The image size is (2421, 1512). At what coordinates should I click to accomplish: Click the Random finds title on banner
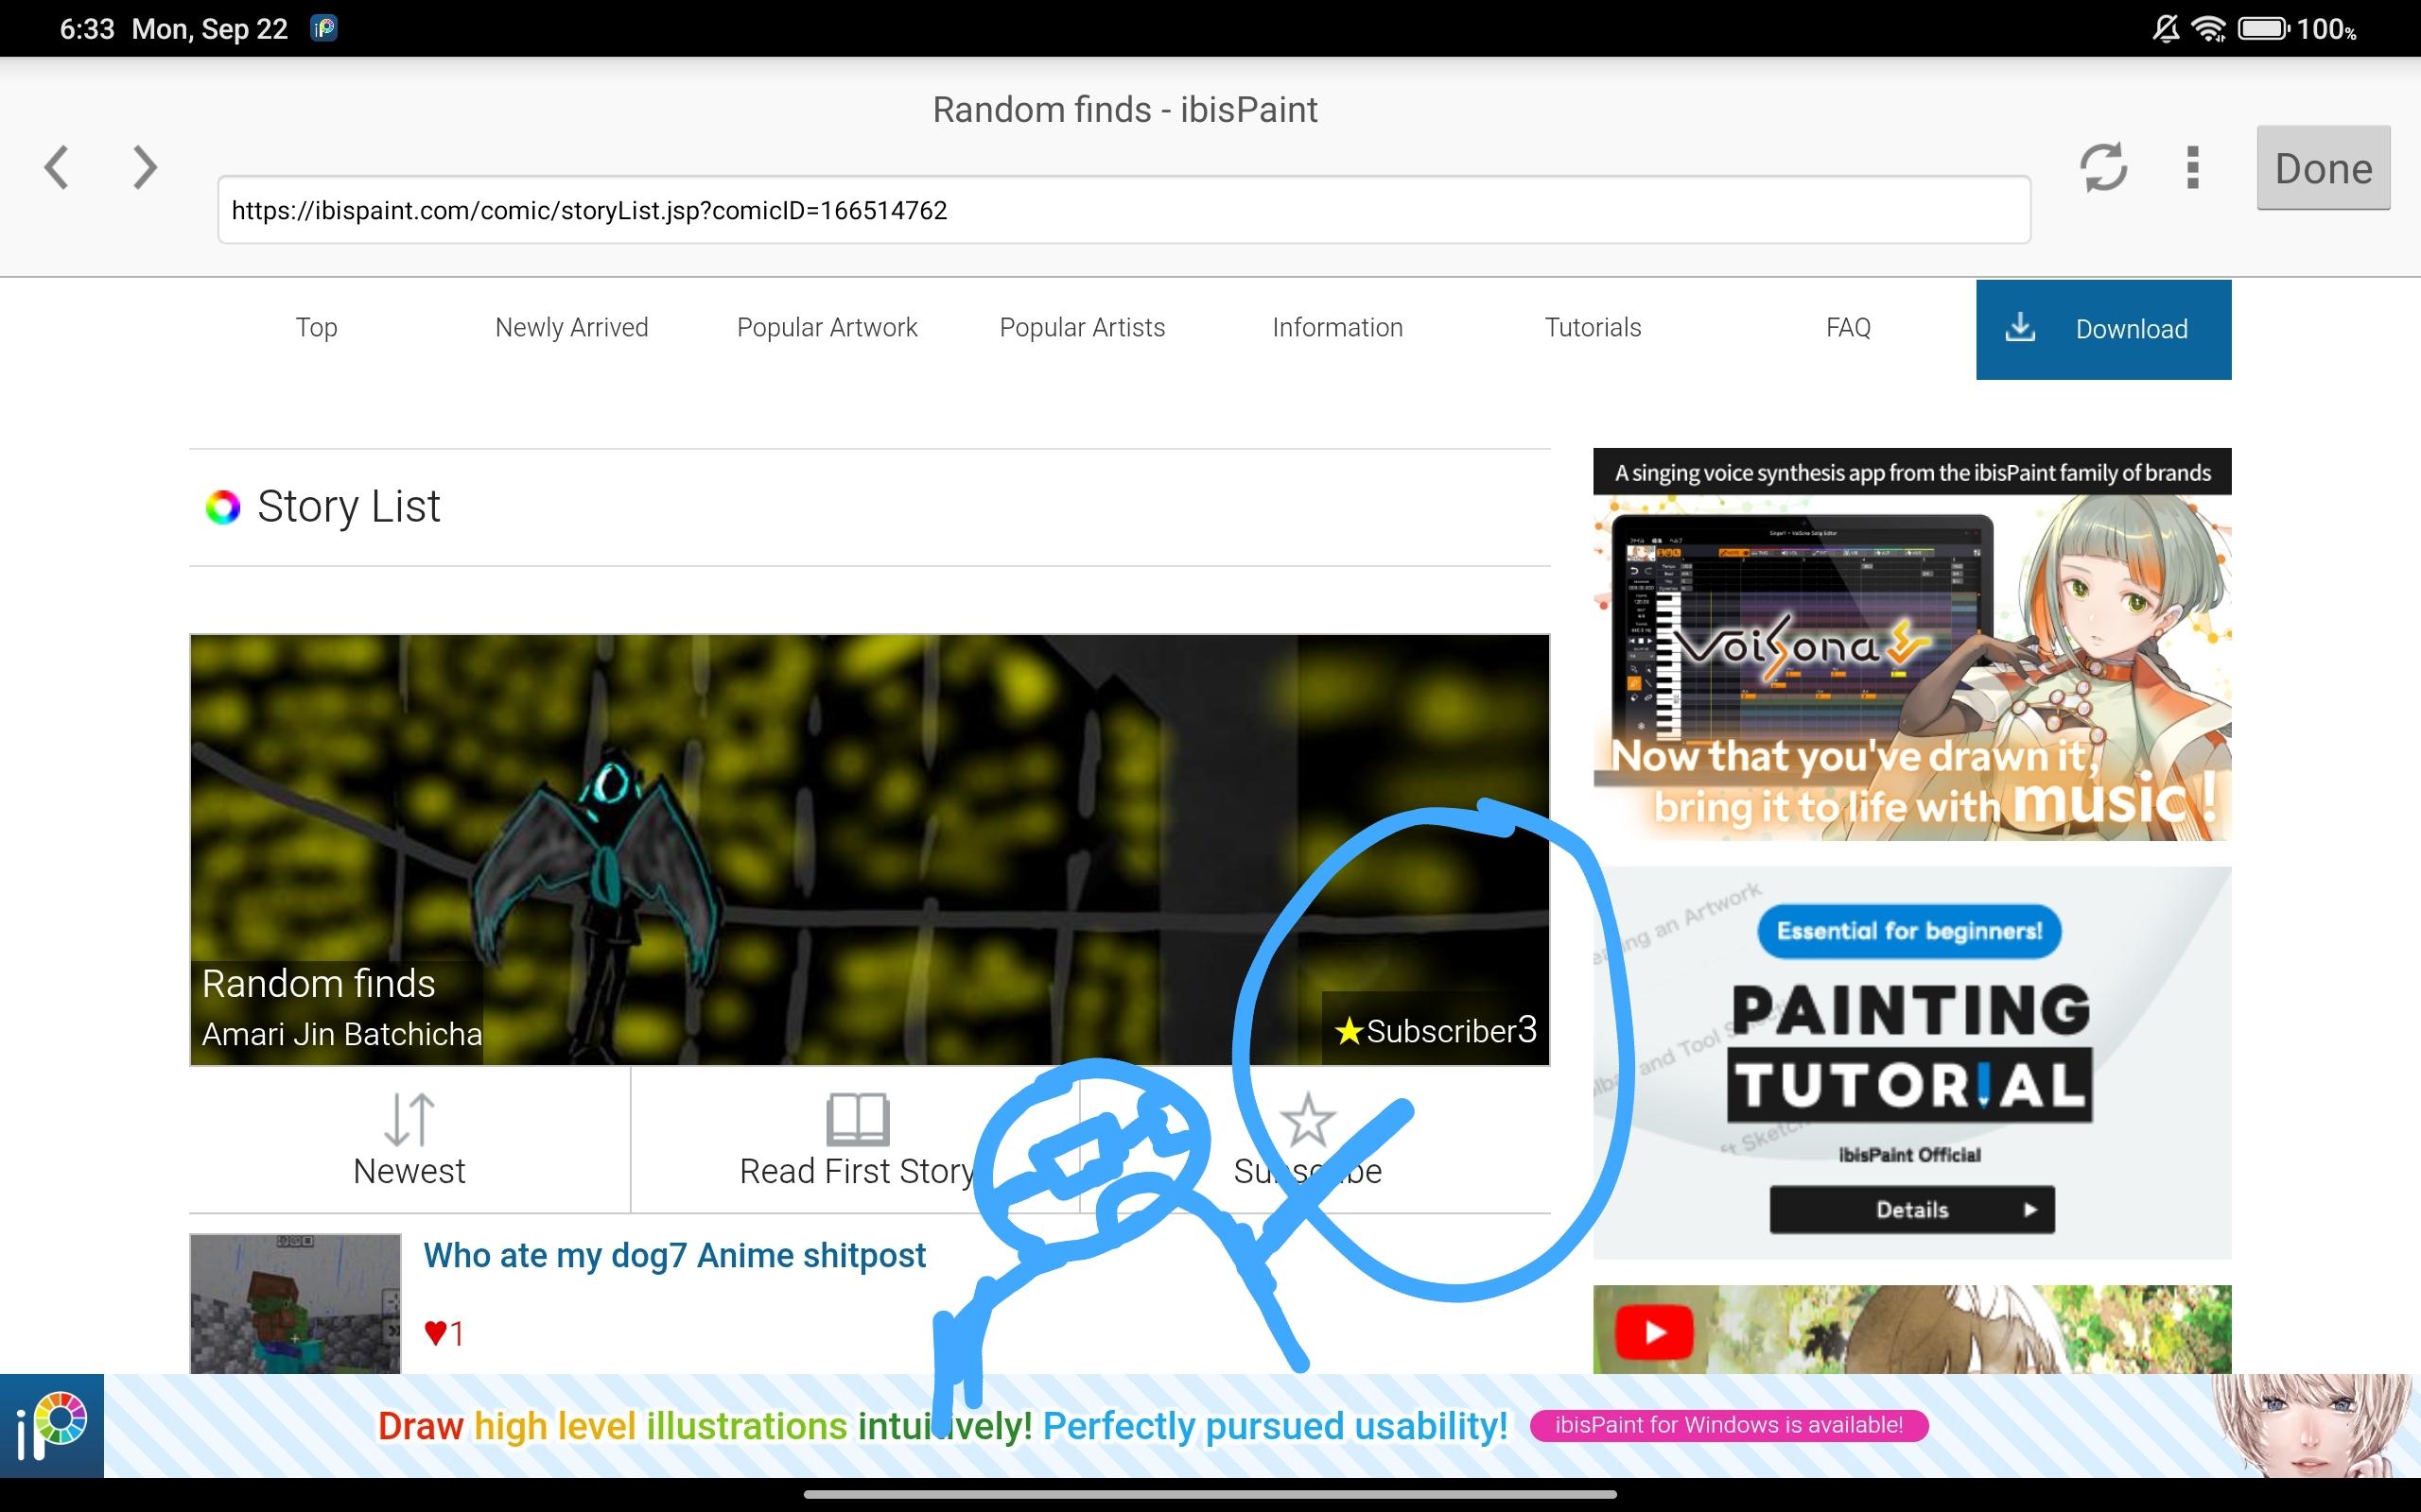click(x=318, y=984)
